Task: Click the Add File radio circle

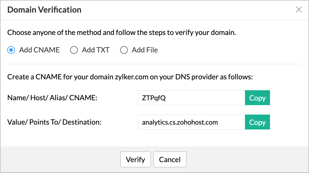Action: 124,50
